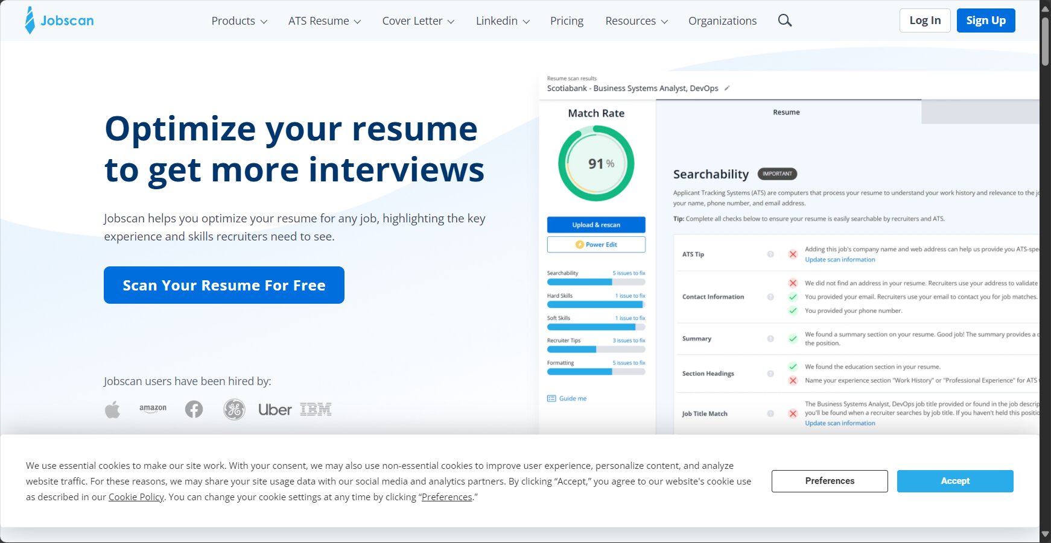Click the red X beside Job Title Match message
This screenshot has height=543, width=1051.
pyautogui.click(x=793, y=413)
